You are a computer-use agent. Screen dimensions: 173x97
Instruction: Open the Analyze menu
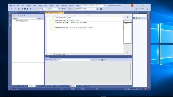coord(51,6)
